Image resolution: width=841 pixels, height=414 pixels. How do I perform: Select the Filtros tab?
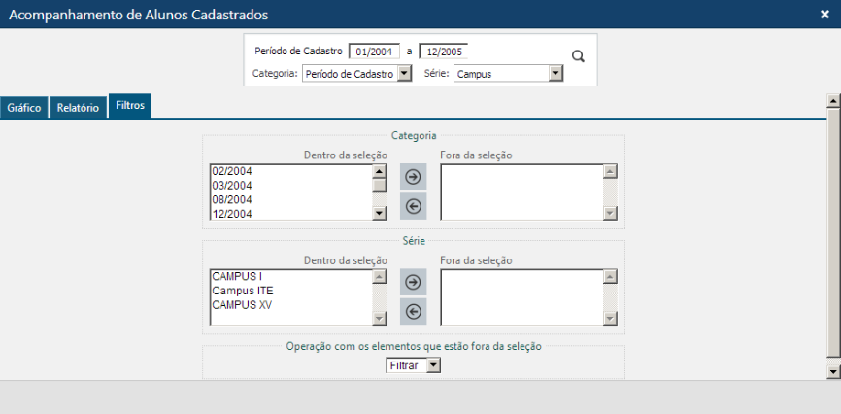point(130,105)
